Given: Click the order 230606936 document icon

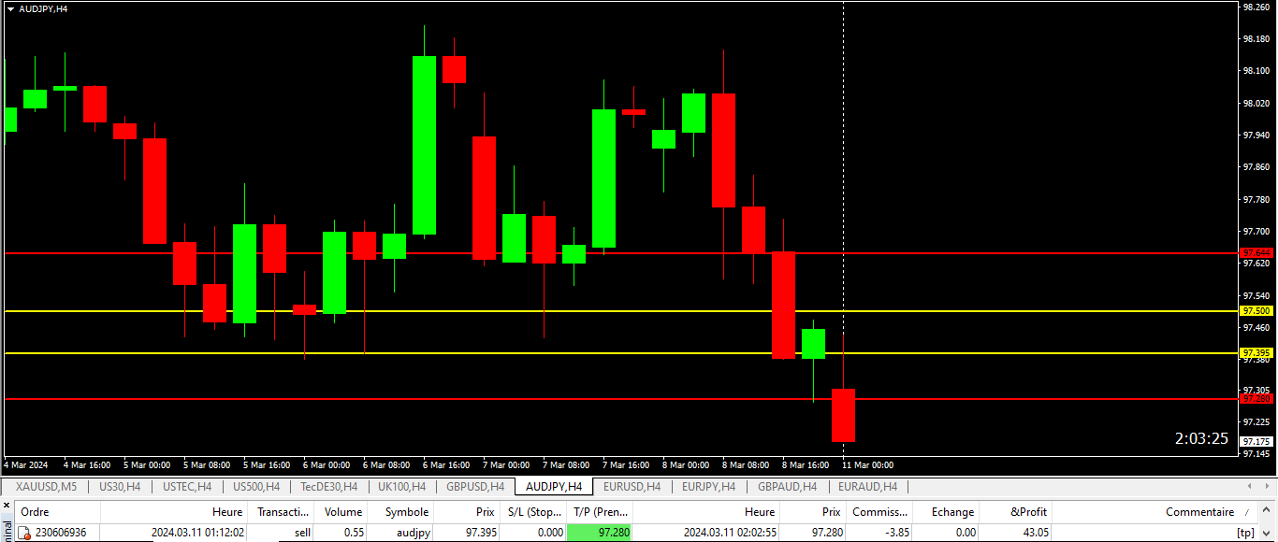Looking at the screenshot, I should tap(25, 533).
